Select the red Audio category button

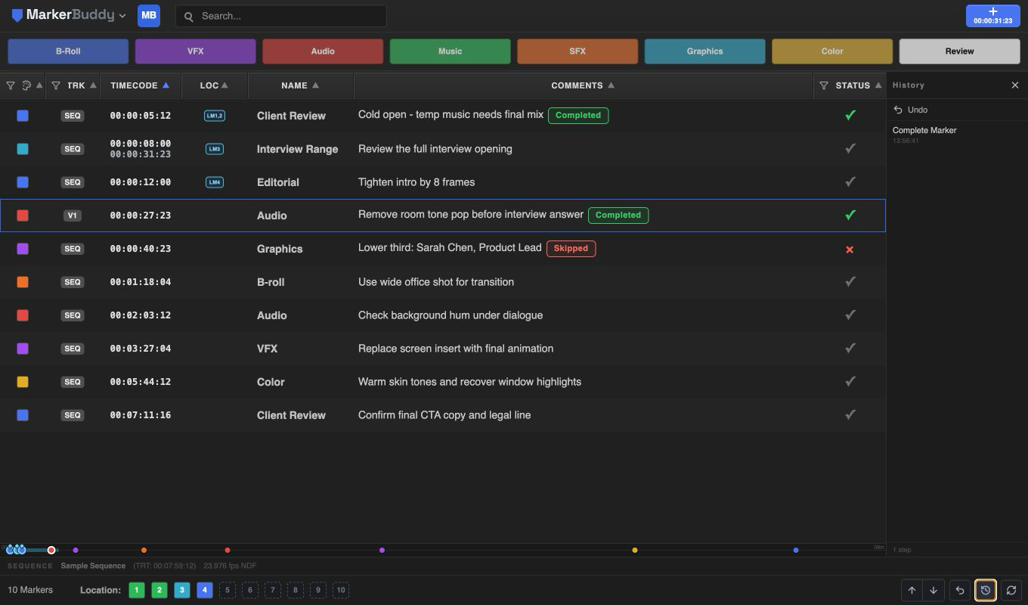point(323,51)
